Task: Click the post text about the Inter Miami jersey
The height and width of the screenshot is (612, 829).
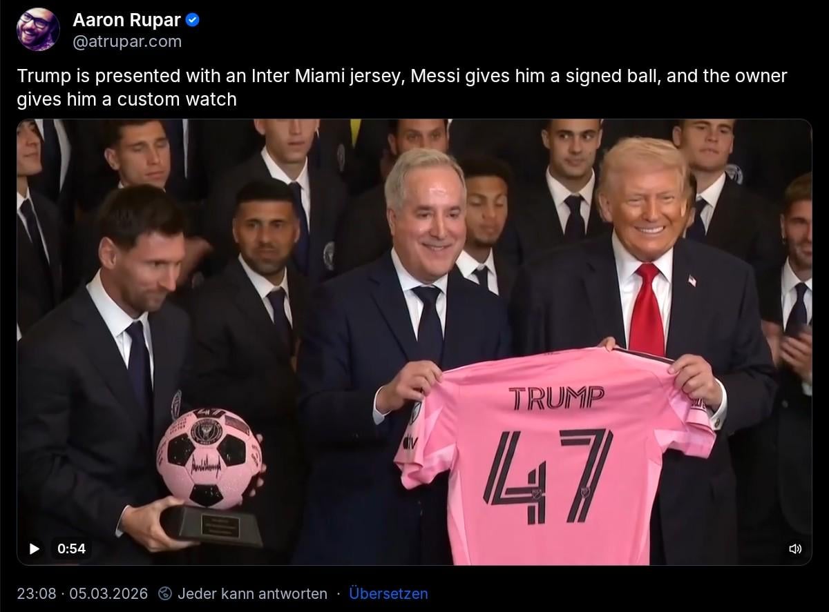Action: pos(402,87)
